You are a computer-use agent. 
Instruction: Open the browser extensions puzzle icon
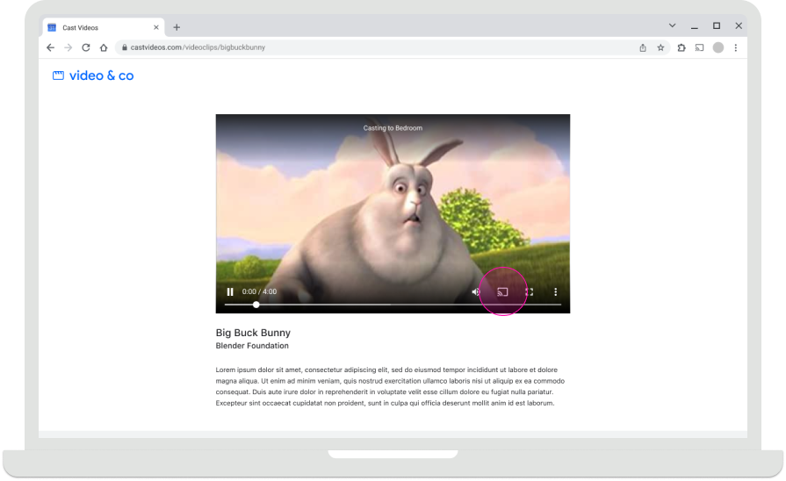681,47
